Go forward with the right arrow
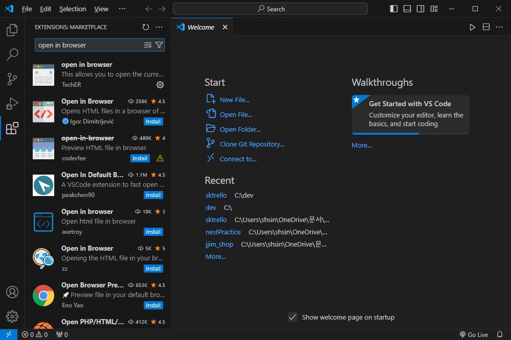The image size is (511, 340). click(162, 9)
